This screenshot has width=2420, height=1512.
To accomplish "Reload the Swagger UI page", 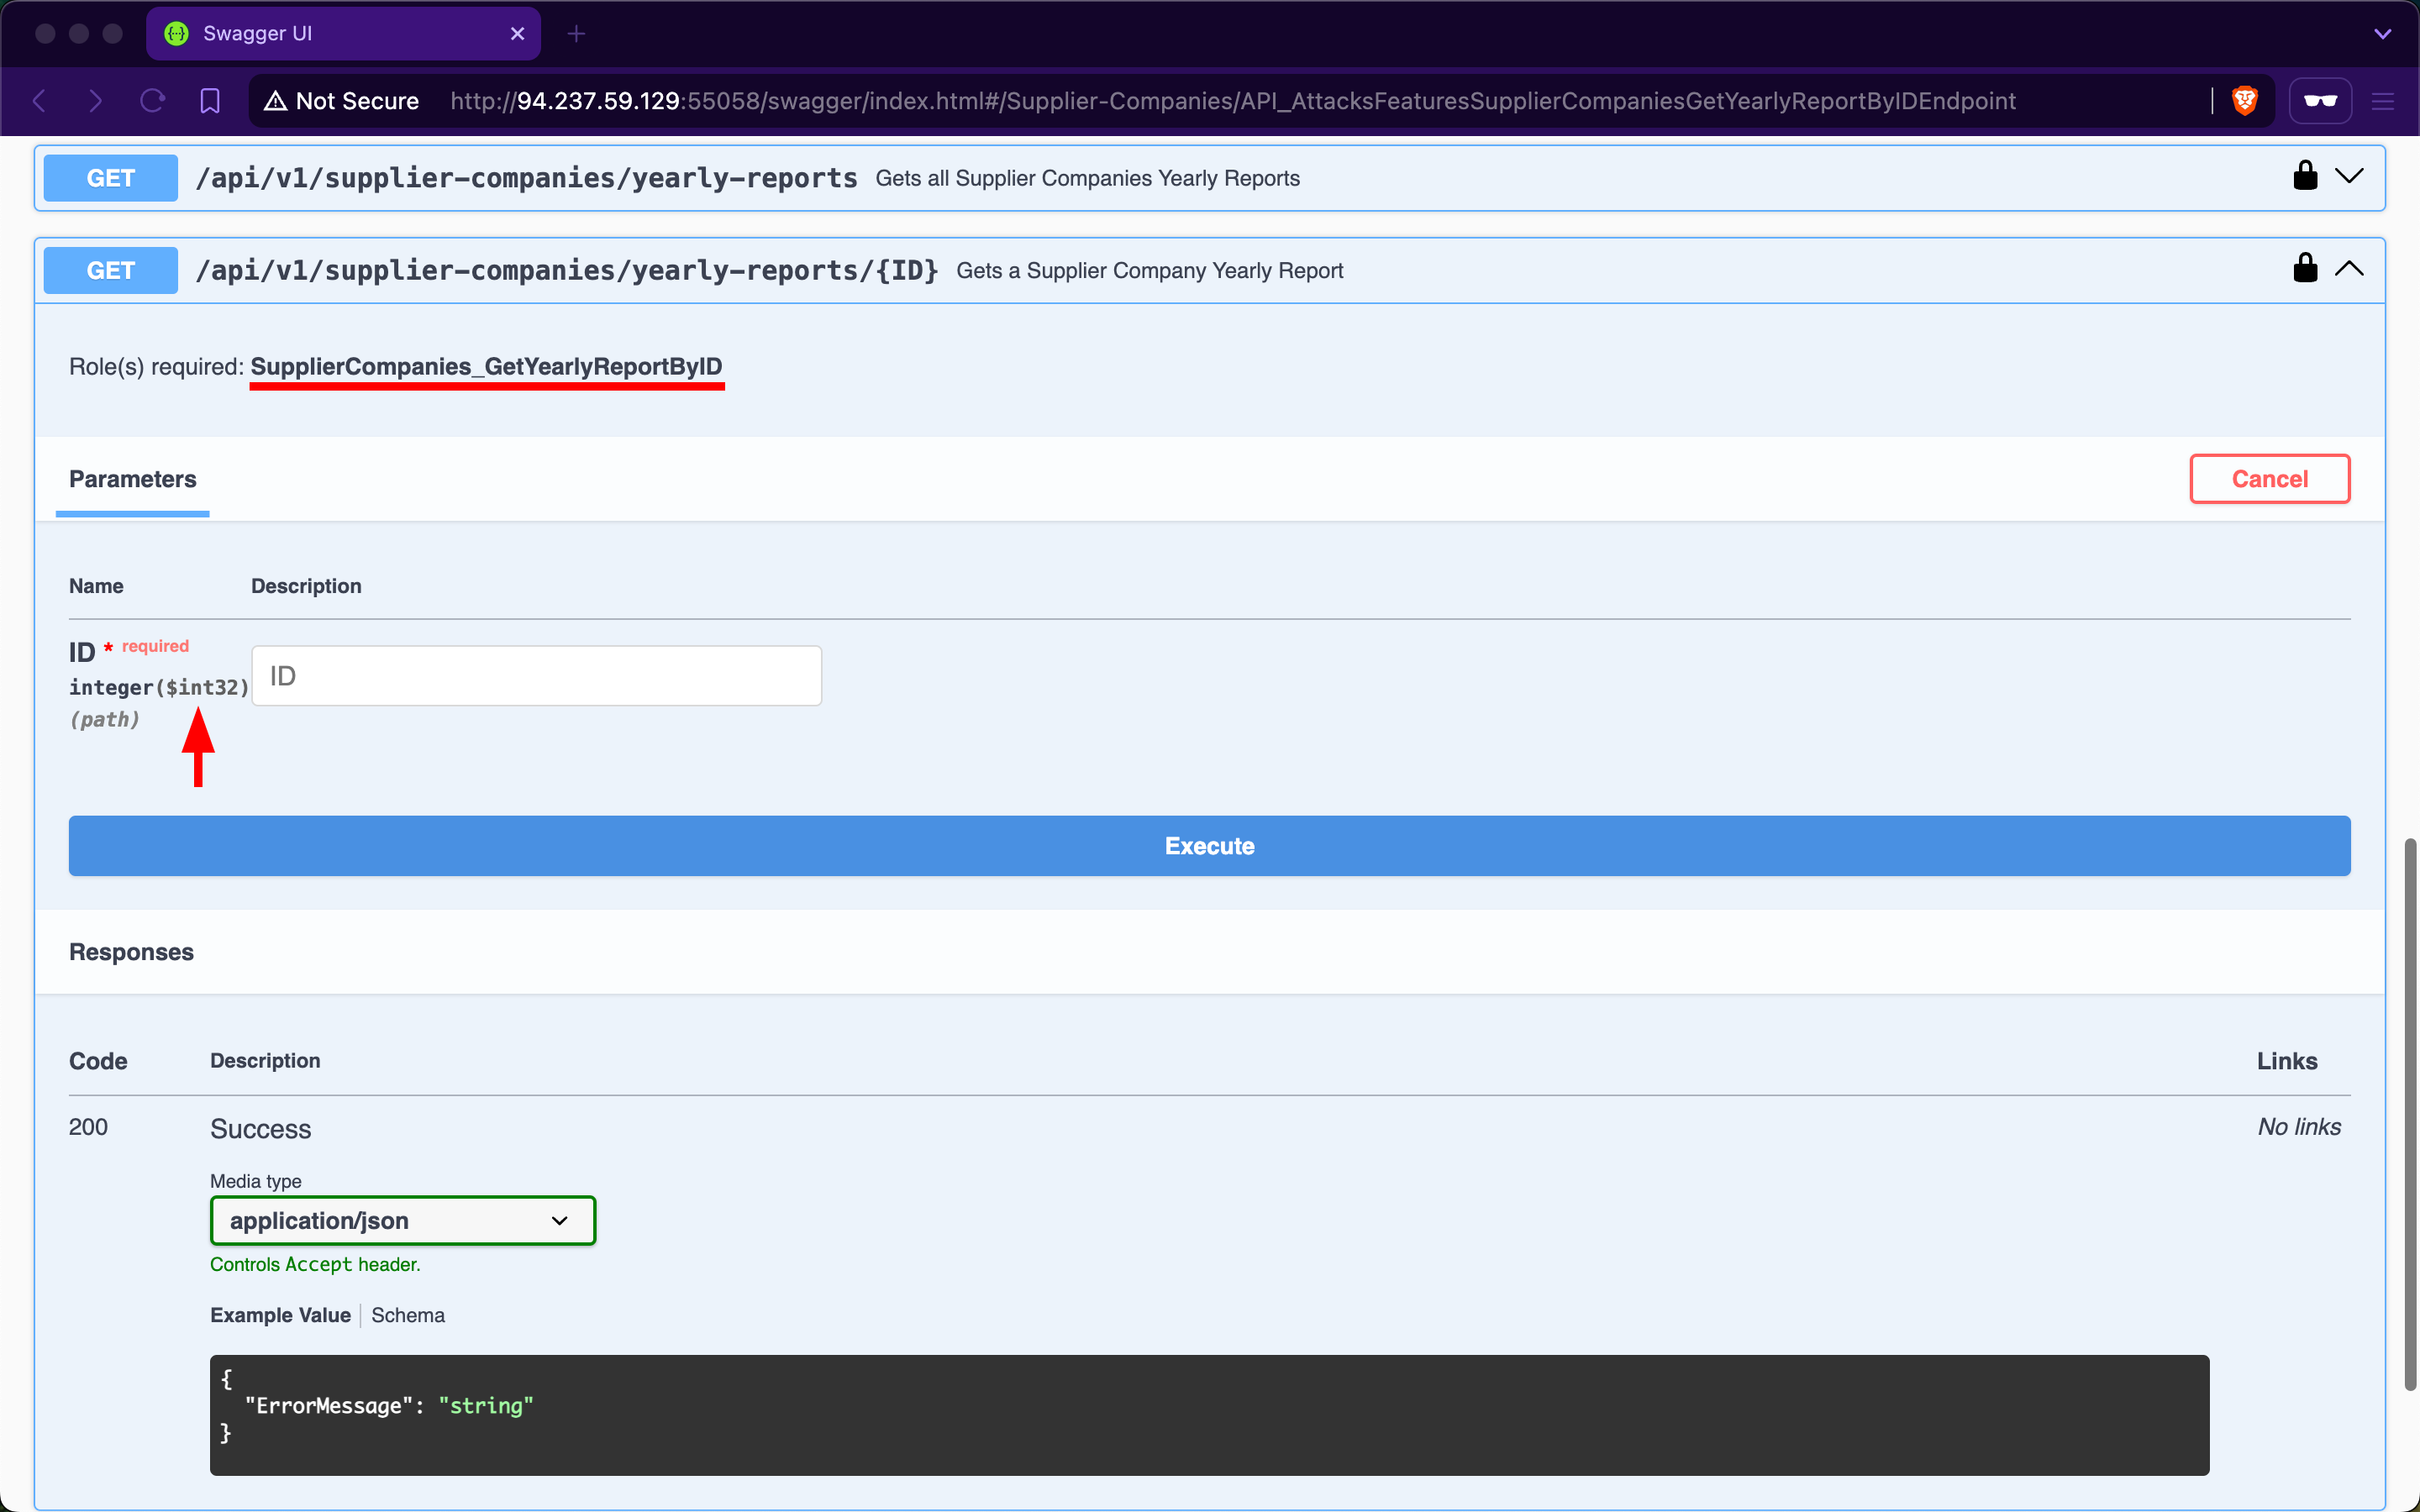I will (153, 101).
